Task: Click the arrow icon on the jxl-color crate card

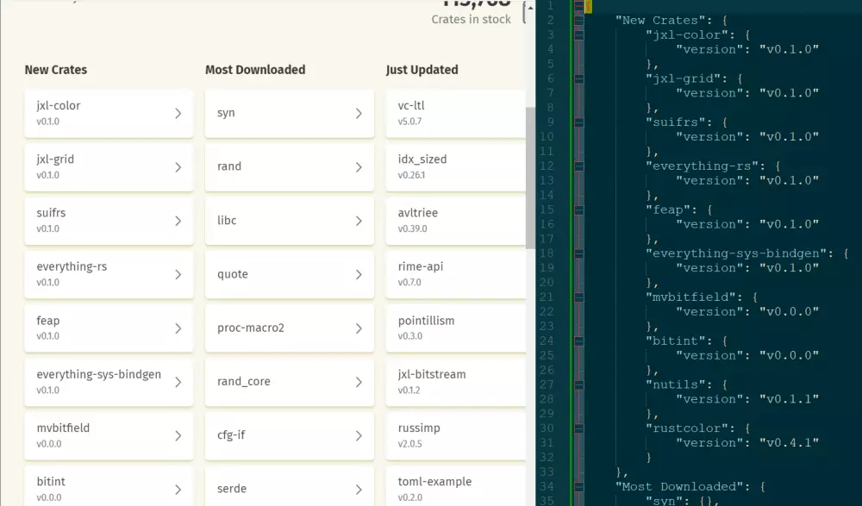Action: pyautogui.click(x=178, y=112)
